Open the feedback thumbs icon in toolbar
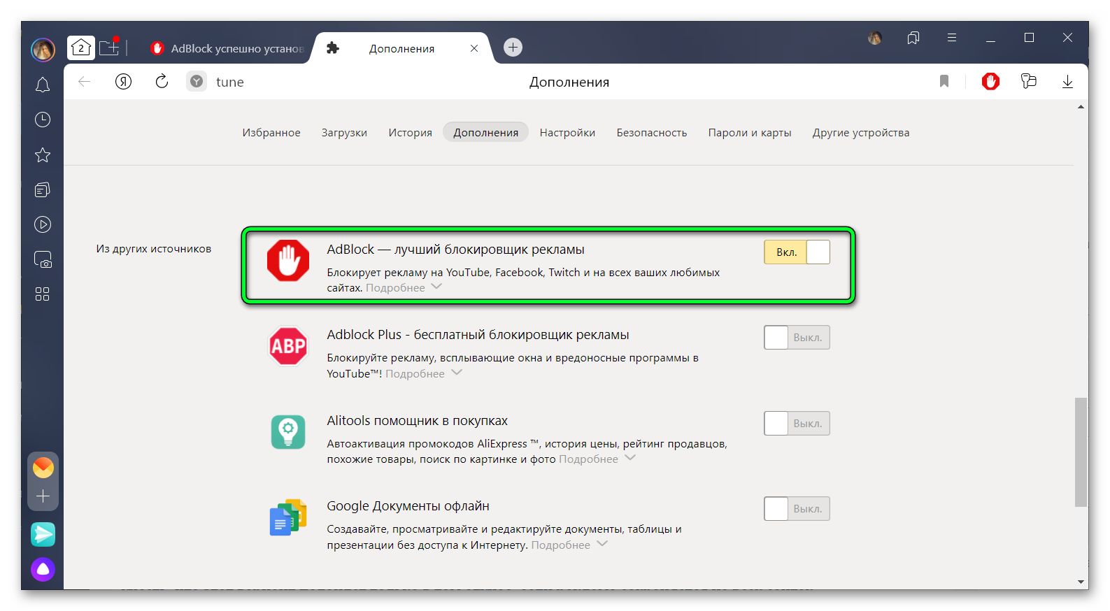 click(x=1028, y=82)
